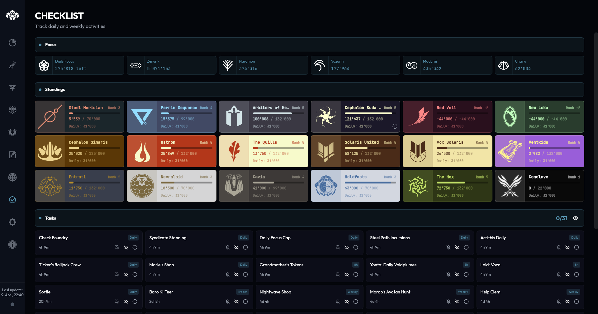
Task: Mute notifications for Check Foundry task
Action: 117,247
